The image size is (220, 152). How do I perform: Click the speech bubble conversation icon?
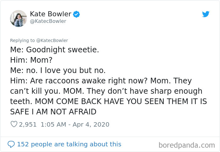click(x=11, y=144)
